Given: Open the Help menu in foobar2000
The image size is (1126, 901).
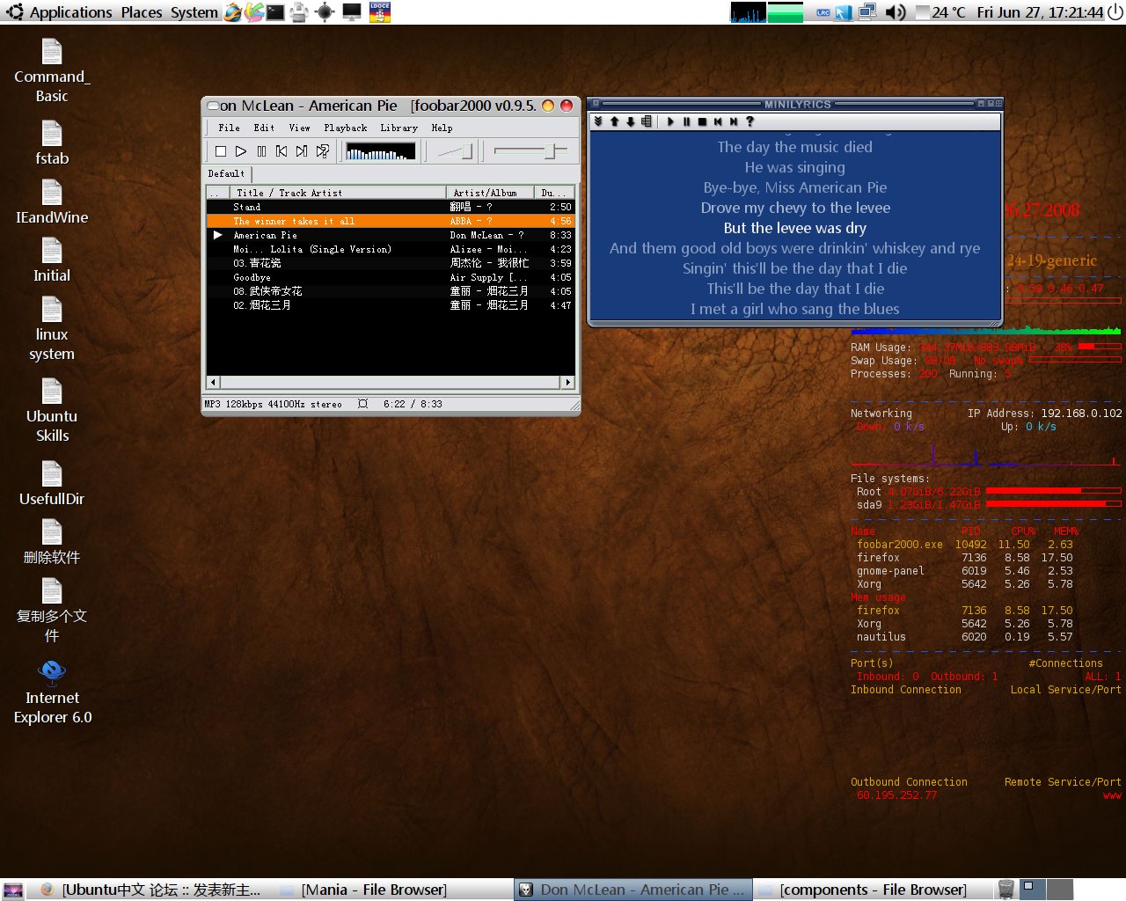Looking at the screenshot, I should (442, 128).
